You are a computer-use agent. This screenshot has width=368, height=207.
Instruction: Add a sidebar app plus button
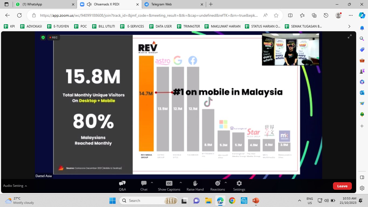[362, 126]
